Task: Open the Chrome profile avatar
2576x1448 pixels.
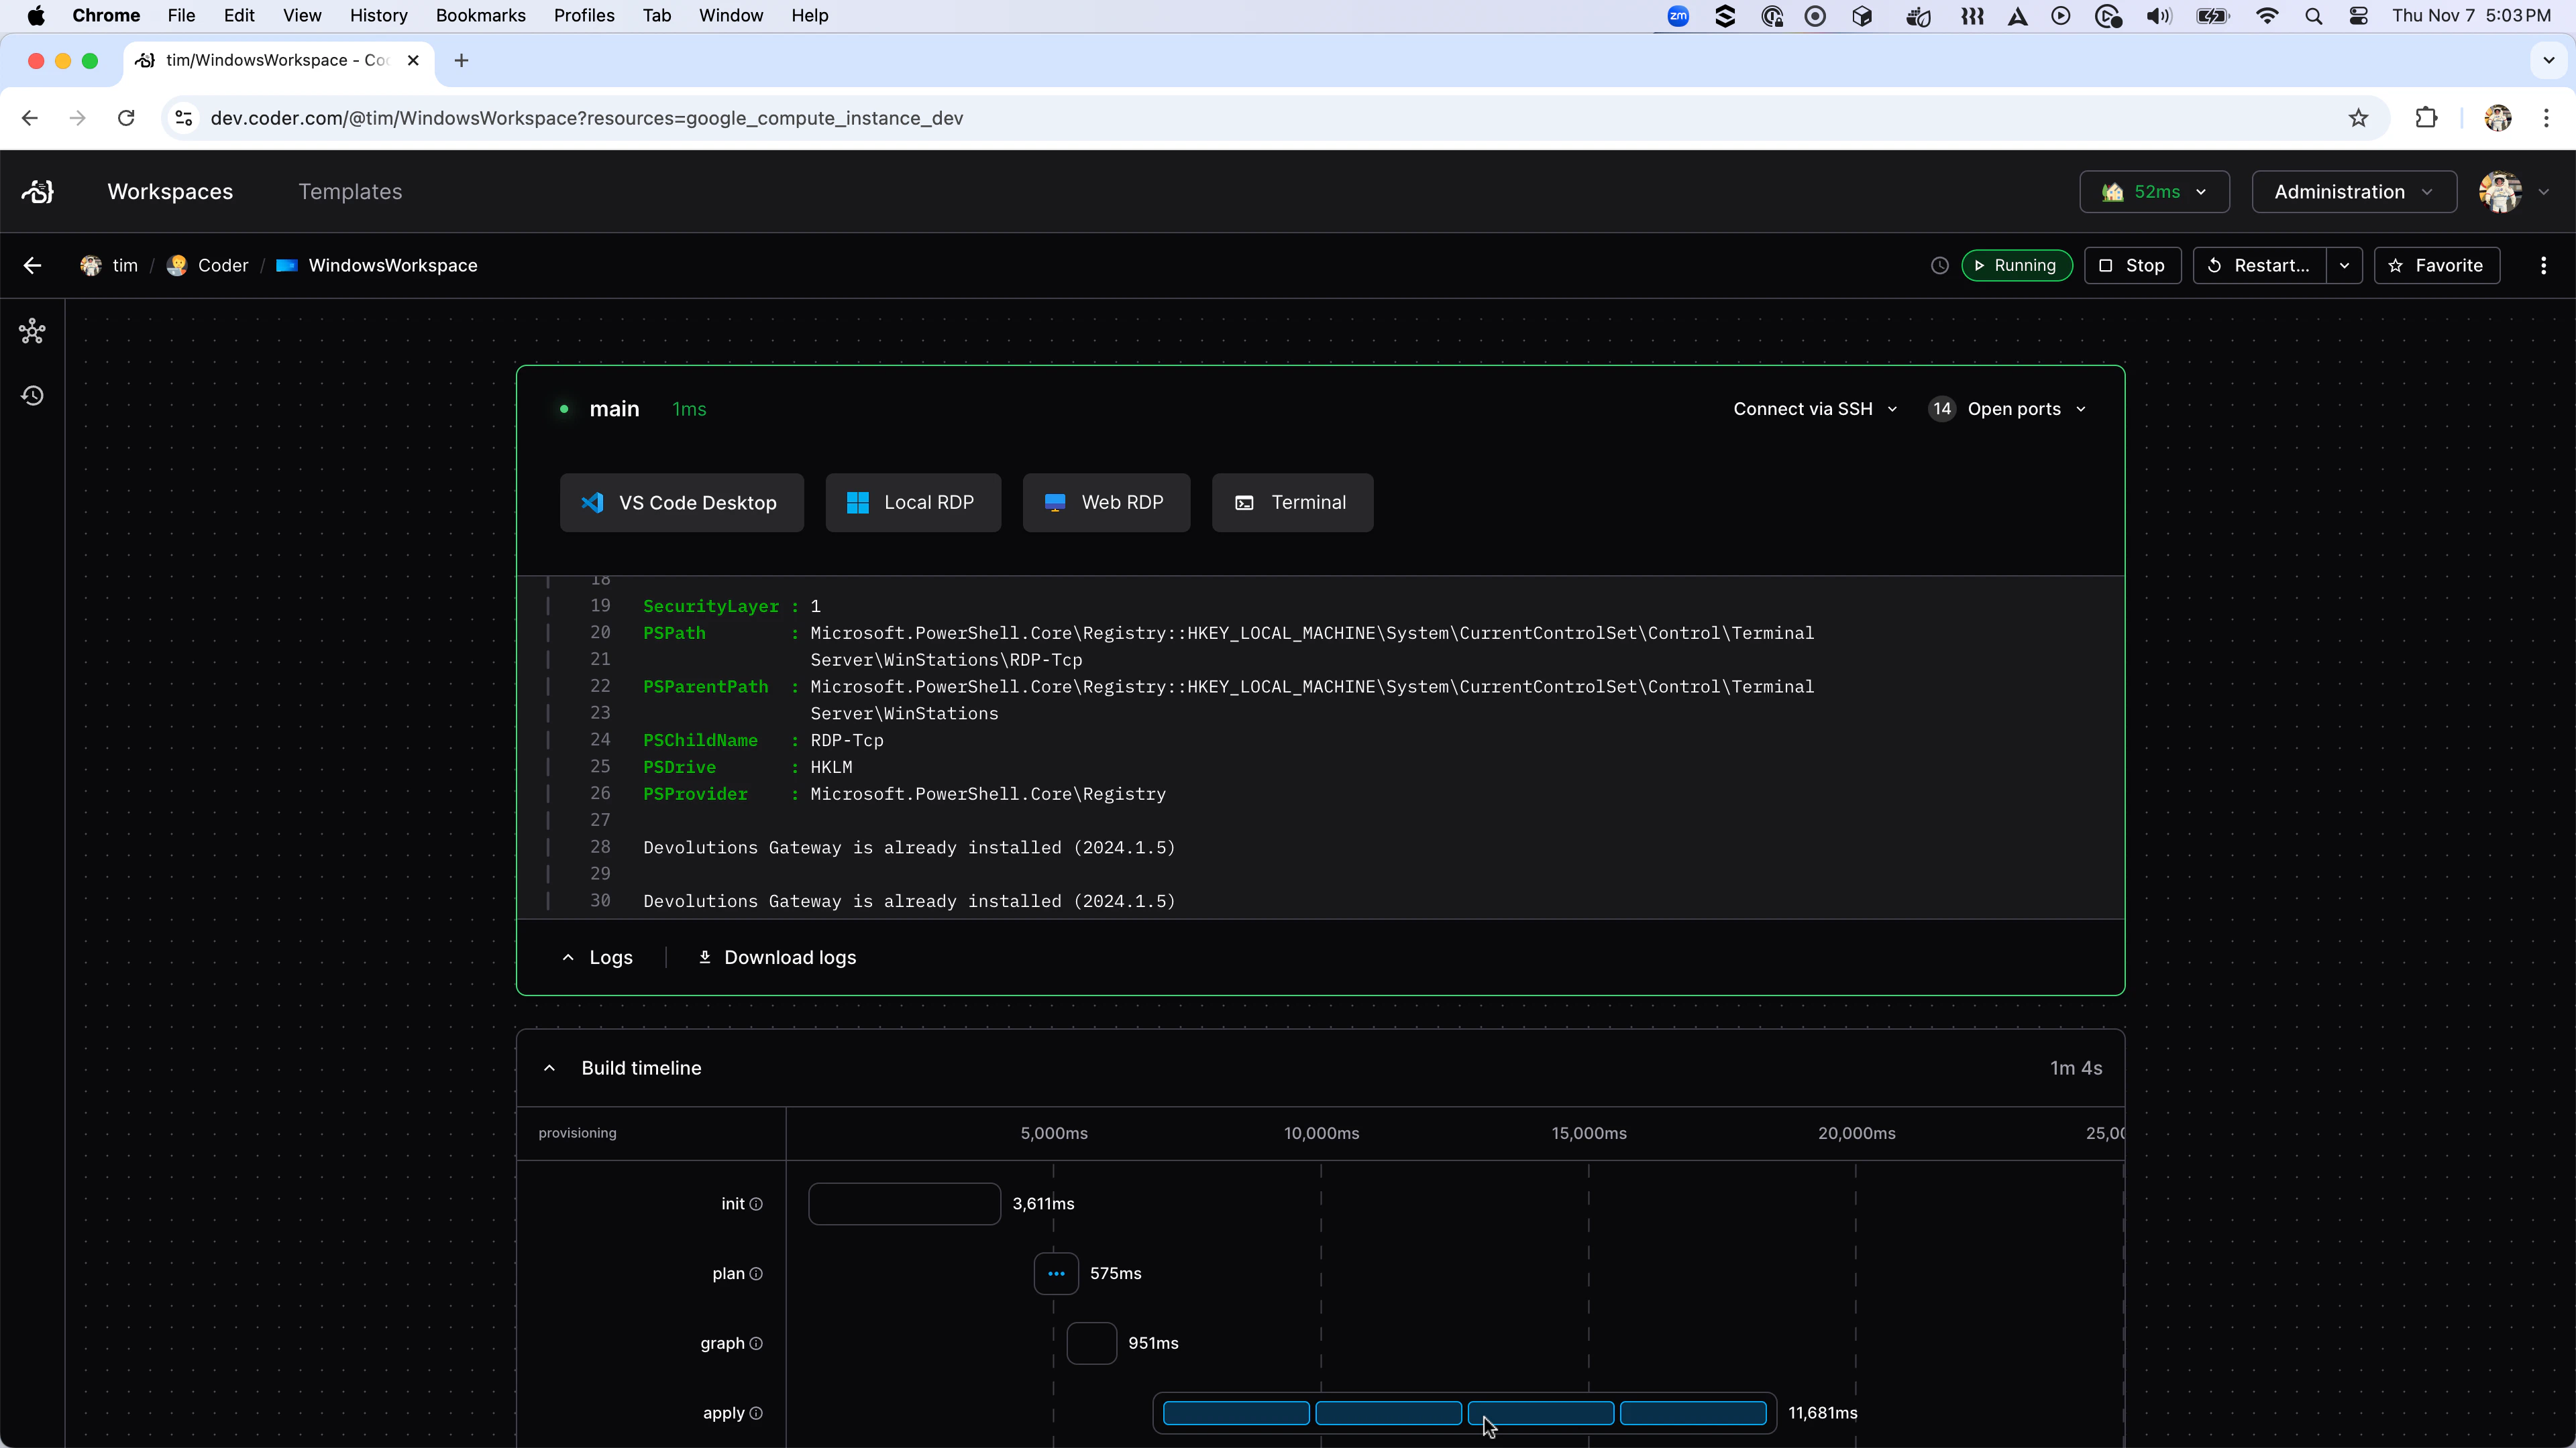Action: tap(2497, 118)
